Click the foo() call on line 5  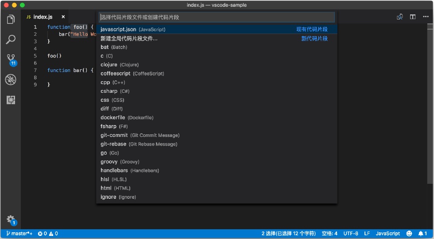pyautogui.click(x=54, y=56)
